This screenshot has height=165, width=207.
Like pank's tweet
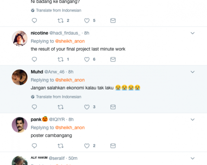pos(87,146)
